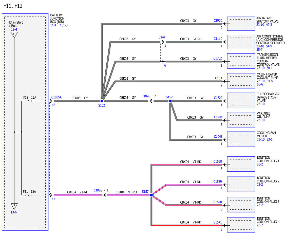Click the C1026 - 2 connector link
The width and height of the screenshot is (304, 235).
[x=149, y=96]
